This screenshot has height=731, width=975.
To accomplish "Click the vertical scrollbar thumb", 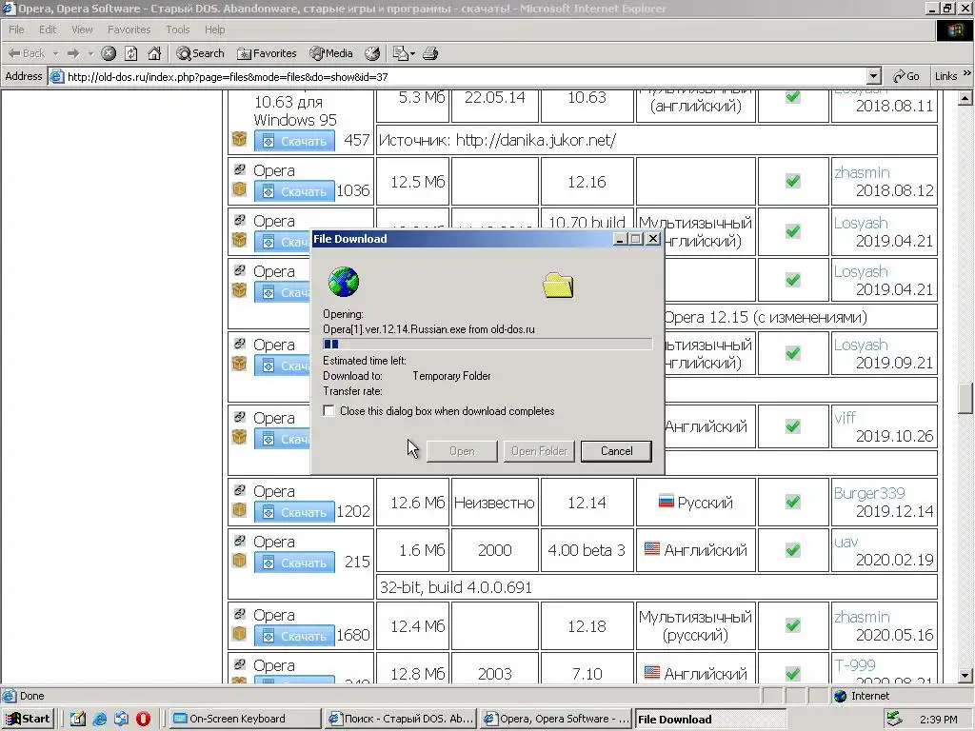I will pyautogui.click(x=965, y=399).
